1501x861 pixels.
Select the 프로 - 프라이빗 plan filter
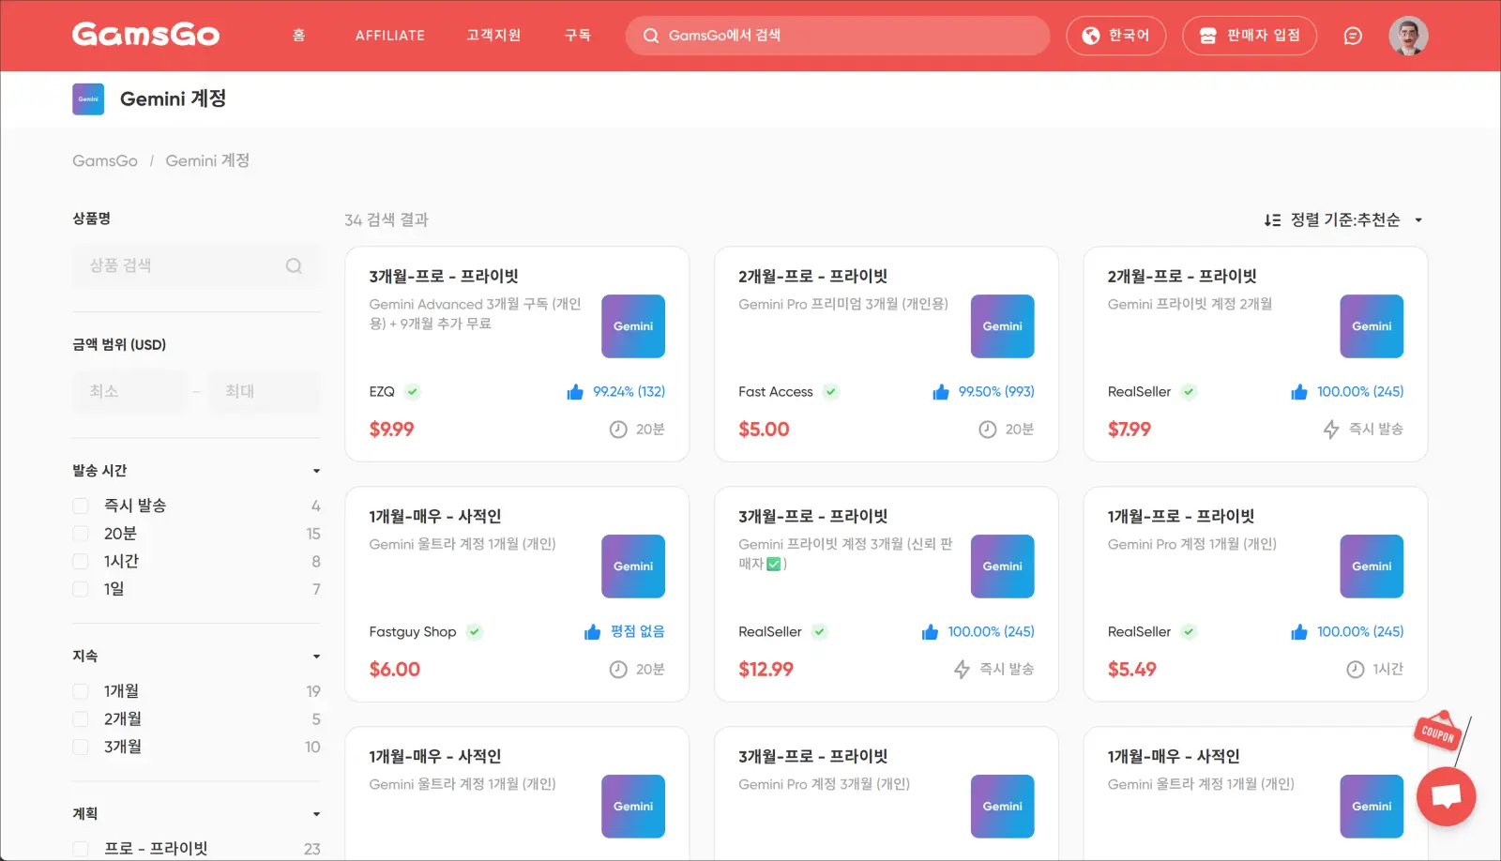(81, 847)
